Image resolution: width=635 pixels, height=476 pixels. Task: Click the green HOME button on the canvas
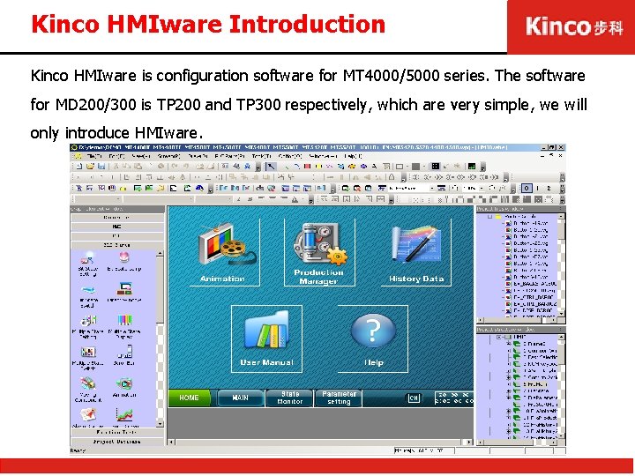(x=190, y=398)
